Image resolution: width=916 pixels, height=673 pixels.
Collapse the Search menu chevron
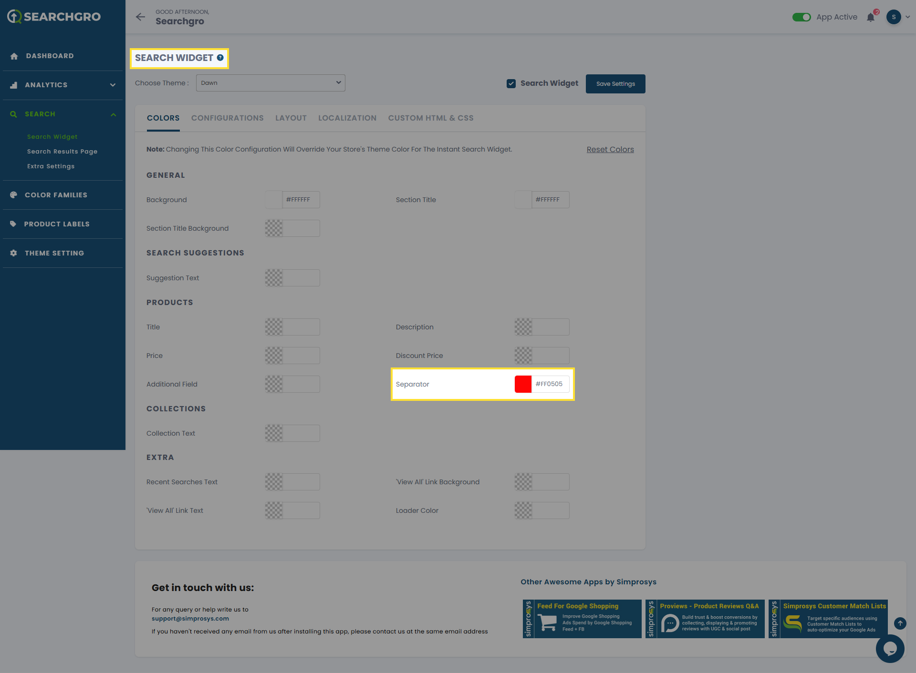[x=113, y=114]
